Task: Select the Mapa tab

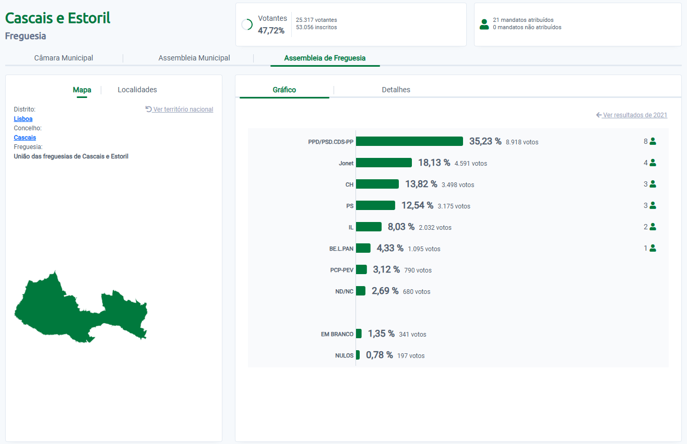Action: pos(82,90)
